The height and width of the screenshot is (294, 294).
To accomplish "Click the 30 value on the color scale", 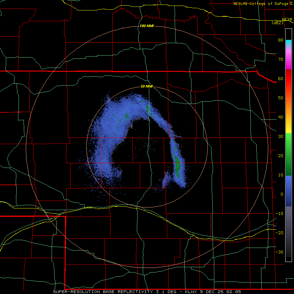I will point(281,137).
